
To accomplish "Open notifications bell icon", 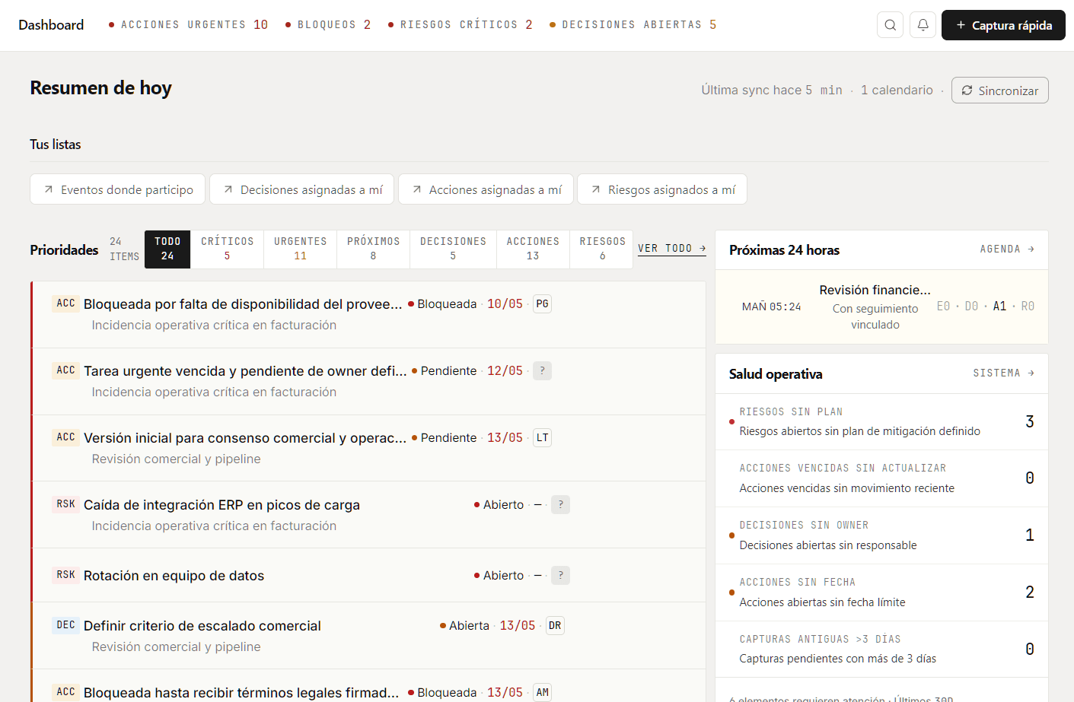I will (923, 25).
